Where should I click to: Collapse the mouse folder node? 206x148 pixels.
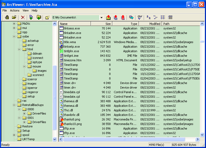pos(24,67)
